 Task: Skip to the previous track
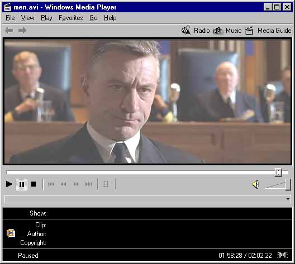(x=51, y=184)
